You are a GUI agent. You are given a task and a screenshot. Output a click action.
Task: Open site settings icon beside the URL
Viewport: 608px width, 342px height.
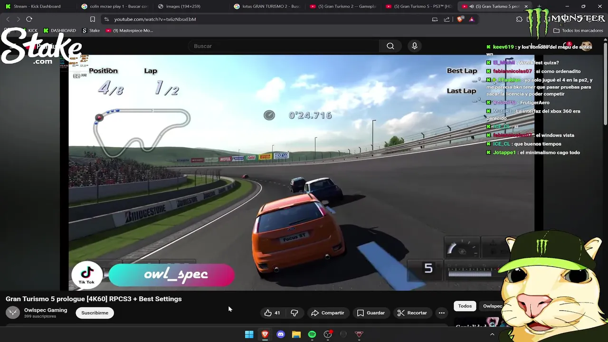tap(106, 19)
